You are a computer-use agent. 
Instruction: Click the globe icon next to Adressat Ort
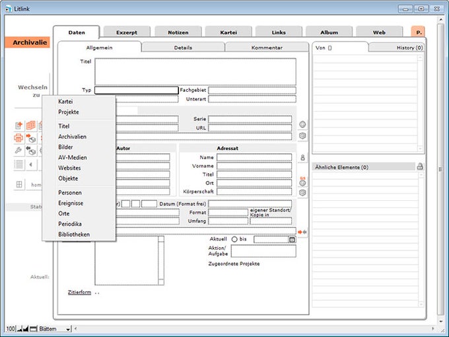[x=302, y=182]
